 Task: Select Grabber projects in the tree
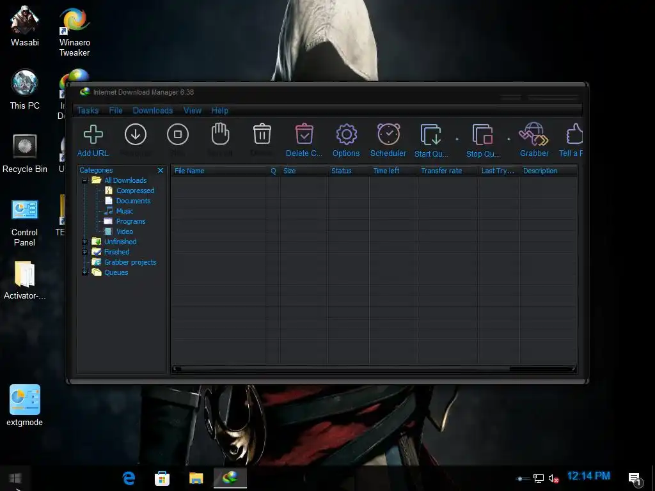tap(130, 262)
